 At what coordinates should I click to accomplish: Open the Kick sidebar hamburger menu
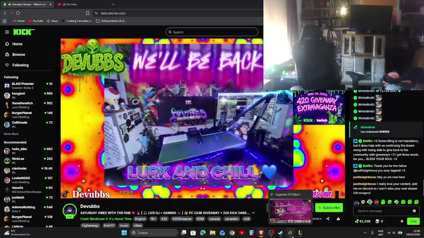(7, 32)
